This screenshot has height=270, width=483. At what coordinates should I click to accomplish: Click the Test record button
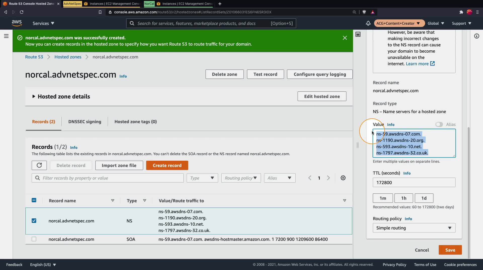tap(265, 74)
